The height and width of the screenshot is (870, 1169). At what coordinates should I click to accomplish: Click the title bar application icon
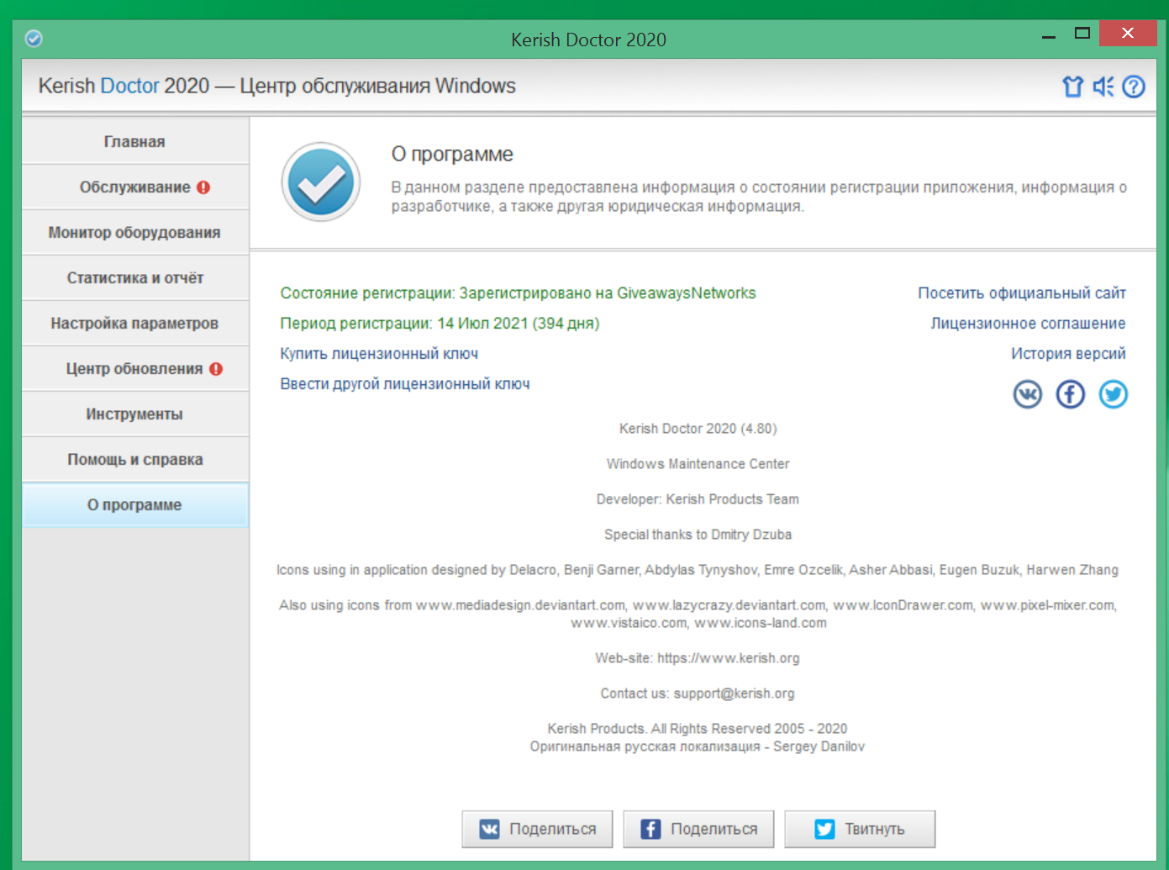(x=34, y=39)
